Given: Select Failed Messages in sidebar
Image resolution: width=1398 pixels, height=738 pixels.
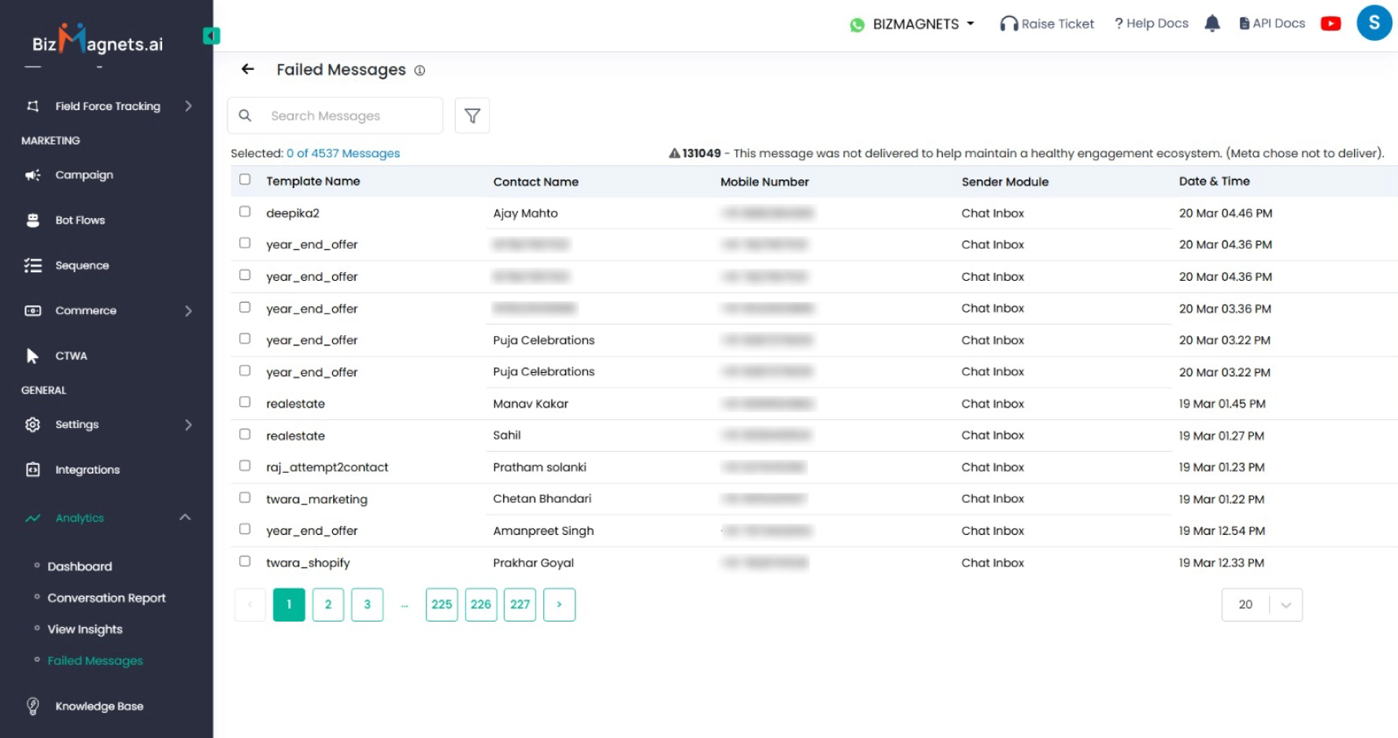Looking at the screenshot, I should (95, 661).
